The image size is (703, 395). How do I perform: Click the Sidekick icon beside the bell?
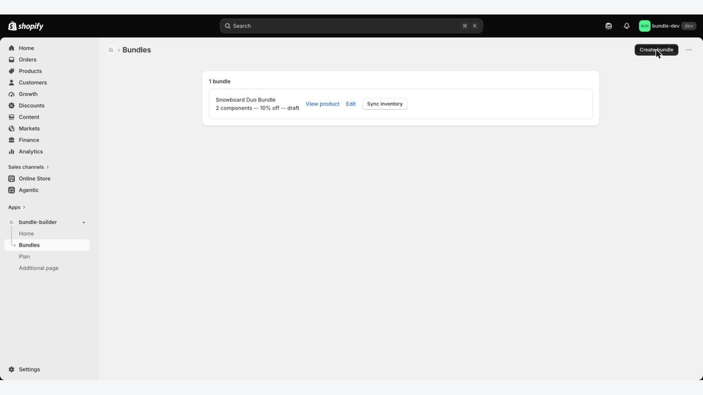609,26
